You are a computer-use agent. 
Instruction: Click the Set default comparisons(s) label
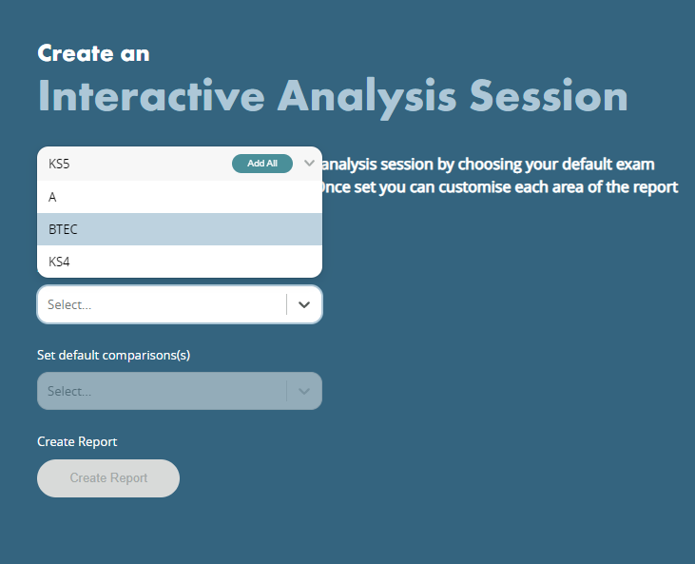pyautogui.click(x=113, y=355)
